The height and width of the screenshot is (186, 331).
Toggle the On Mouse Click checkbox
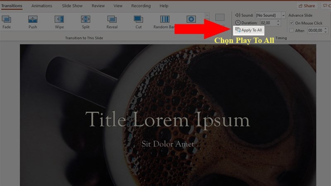click(292, 23)
